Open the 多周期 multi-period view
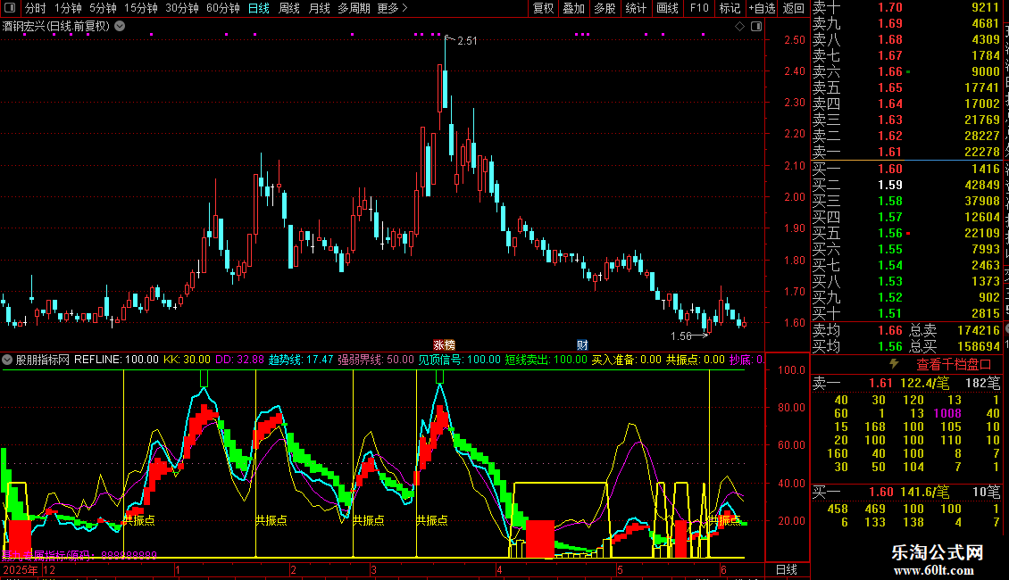Image resolution: width=1009 pixels, height=580 pixels. (x=354, y=8)
